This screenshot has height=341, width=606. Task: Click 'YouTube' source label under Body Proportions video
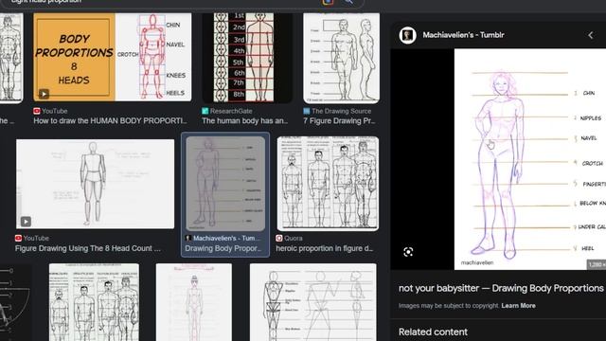(55, 111)
